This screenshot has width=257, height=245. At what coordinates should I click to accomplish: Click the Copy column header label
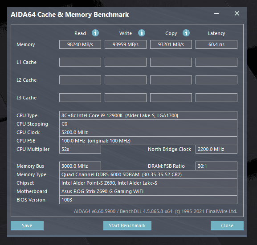pos(171,33)
